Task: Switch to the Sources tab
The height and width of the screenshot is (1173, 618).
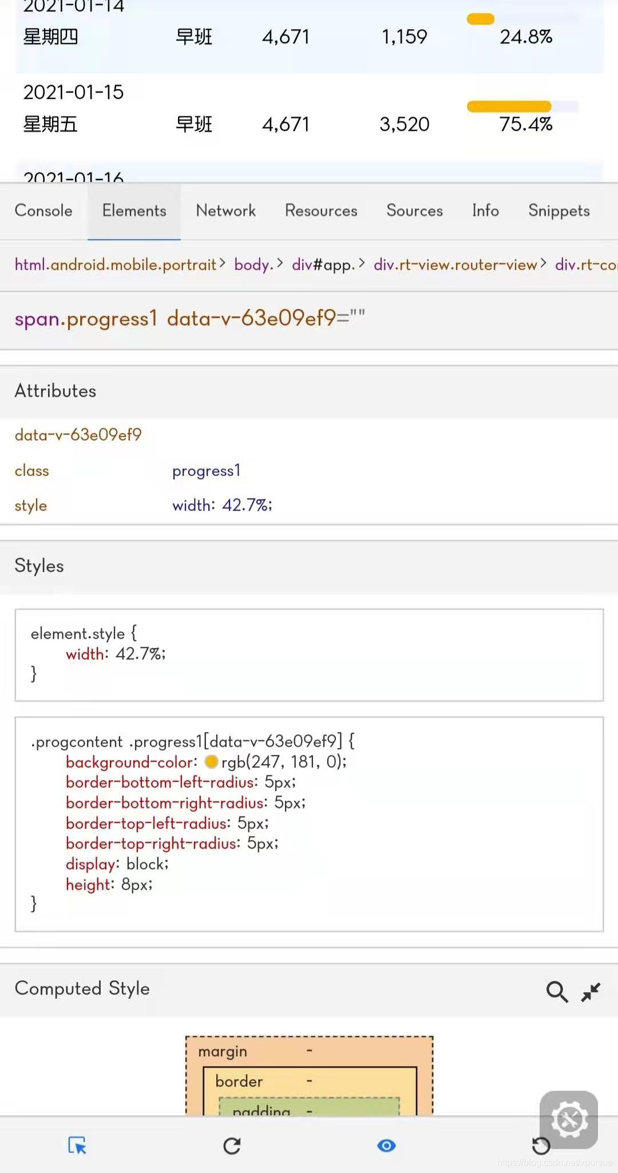Action: point(414,211)
